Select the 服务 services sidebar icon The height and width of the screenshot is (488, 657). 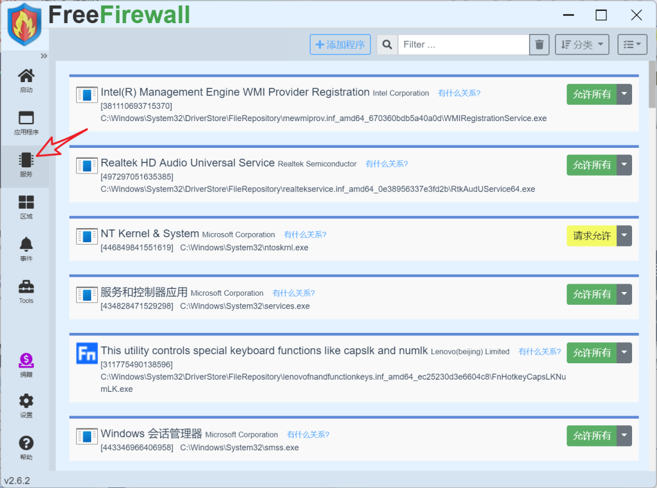(26, 165)
